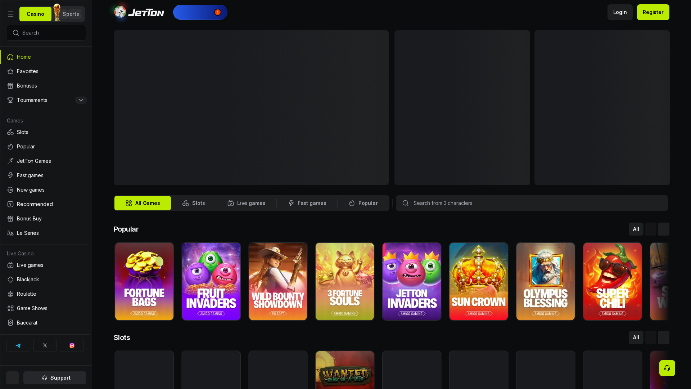Open the Jetton Invaders game

click(x=412, y=281)
